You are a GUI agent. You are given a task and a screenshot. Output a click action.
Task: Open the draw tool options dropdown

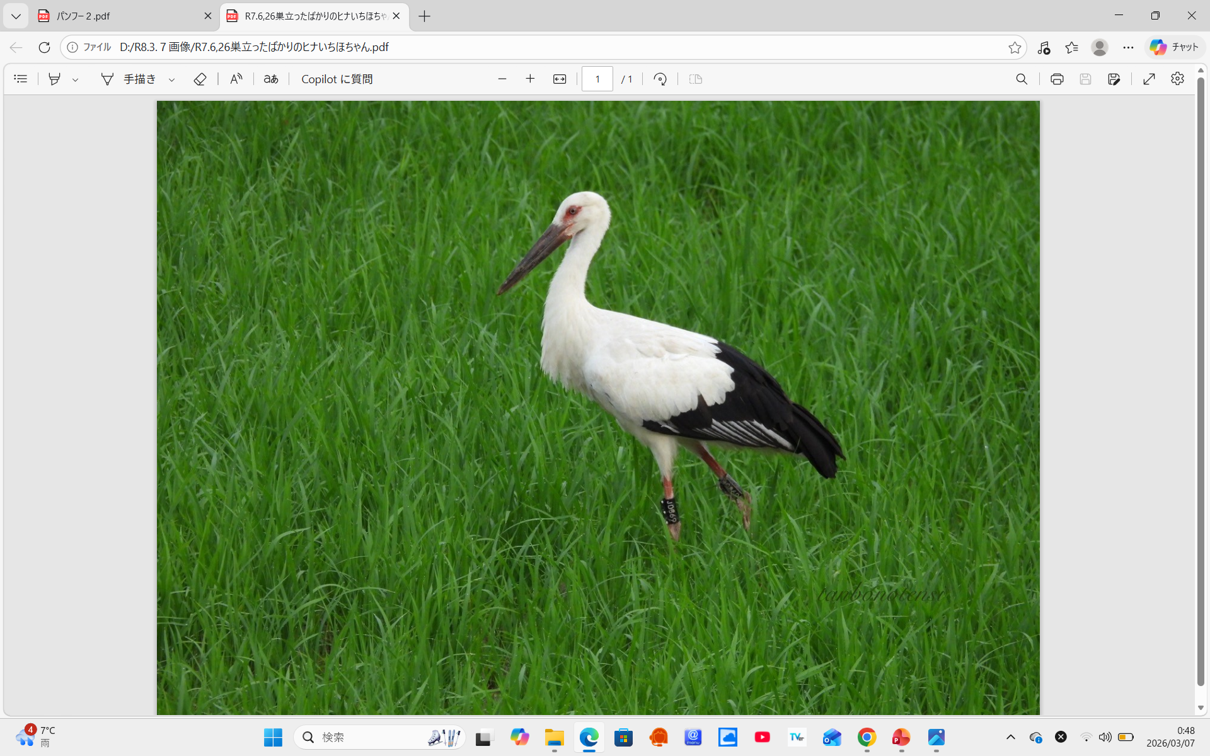tap(171, 79)
